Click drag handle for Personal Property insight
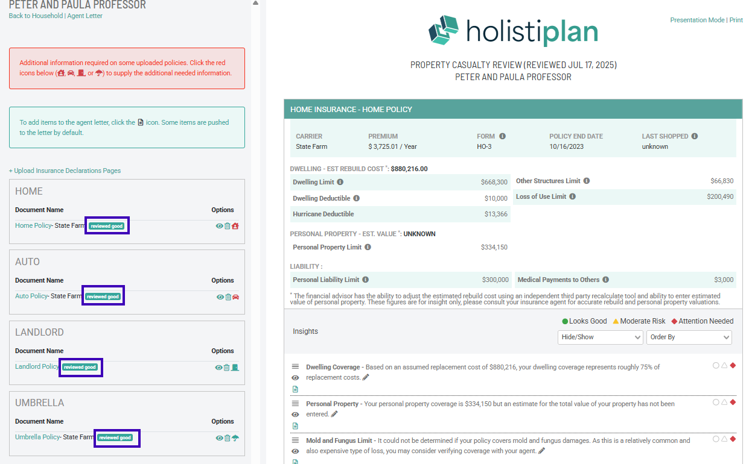The image size is (749, 464). pos(296,403)
